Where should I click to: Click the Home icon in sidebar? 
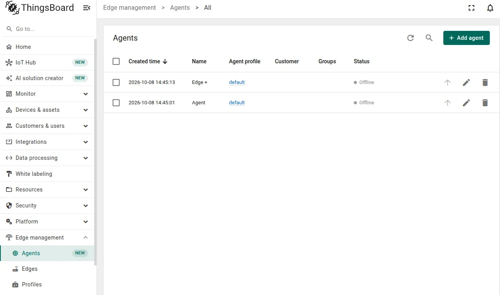(9, 47)
